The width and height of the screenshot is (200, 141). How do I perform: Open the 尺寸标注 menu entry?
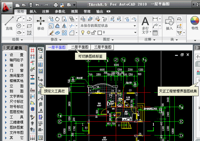[16, 102]
